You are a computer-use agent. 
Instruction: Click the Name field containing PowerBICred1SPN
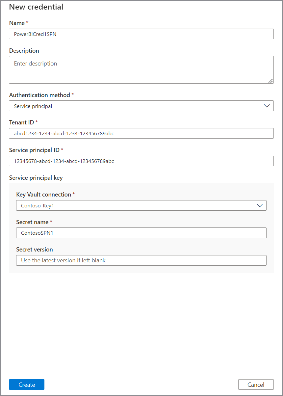[141, 34]
